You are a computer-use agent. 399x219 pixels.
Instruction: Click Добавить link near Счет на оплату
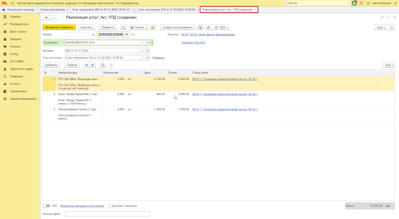click(x=158, y=58)
